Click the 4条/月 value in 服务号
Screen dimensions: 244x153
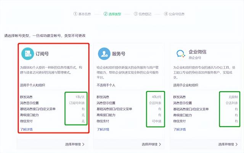coord(156,97)
